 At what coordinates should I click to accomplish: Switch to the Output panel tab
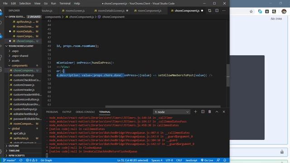point(67,112)
